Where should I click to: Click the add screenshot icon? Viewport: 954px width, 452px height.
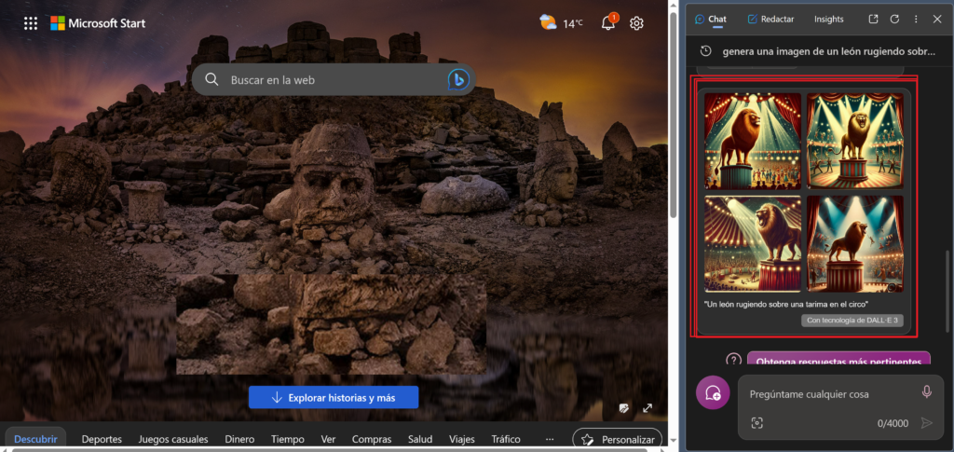coord(757,423)
